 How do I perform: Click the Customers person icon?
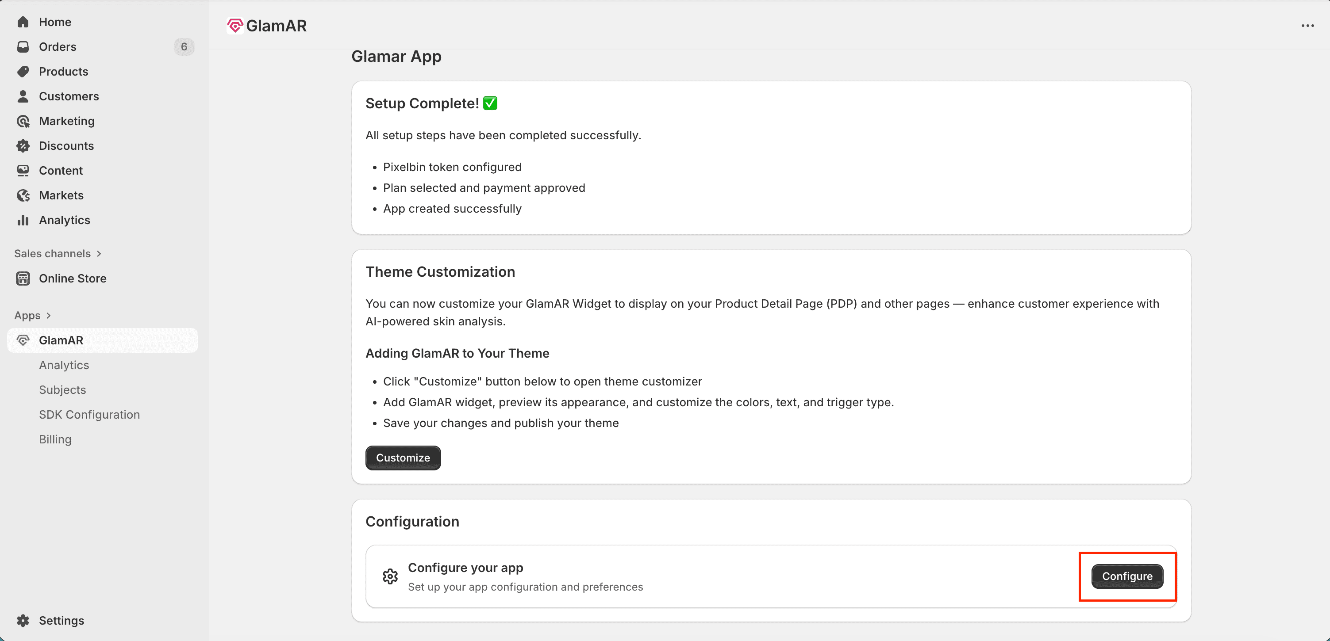pos(23,96)
